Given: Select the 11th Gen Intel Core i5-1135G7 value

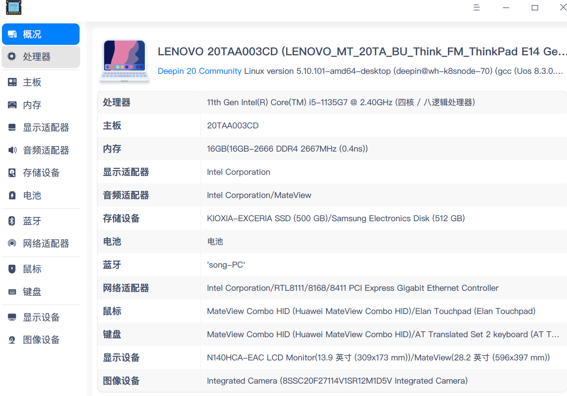Looking at the screenshot, I should 341,102.
